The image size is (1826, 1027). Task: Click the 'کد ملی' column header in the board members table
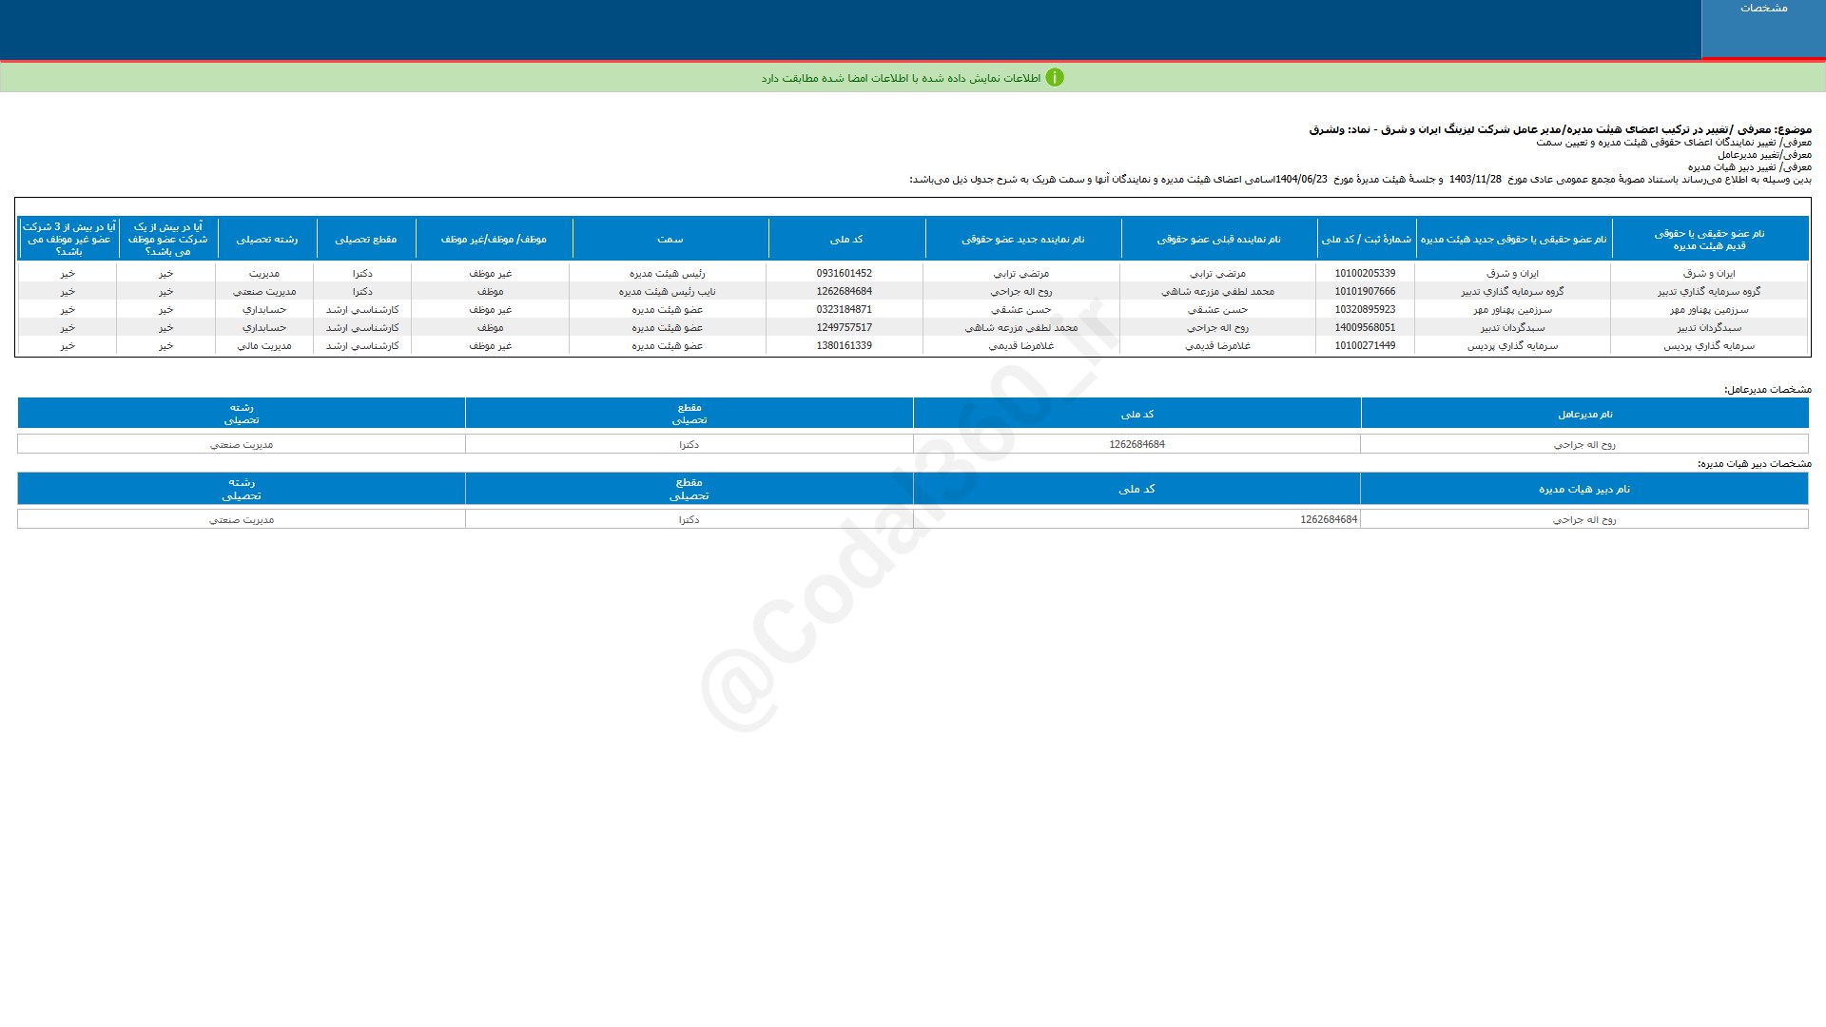coord(845,240)
